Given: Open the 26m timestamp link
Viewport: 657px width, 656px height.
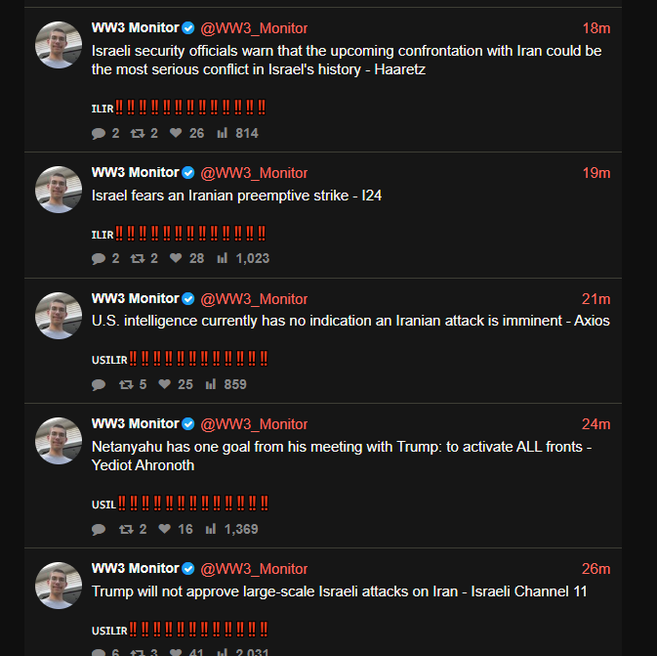Looking at the screenshot, I should 595,569.
